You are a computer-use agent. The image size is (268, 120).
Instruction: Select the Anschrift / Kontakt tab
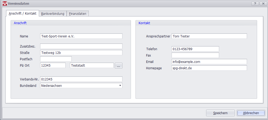point(23,13)
